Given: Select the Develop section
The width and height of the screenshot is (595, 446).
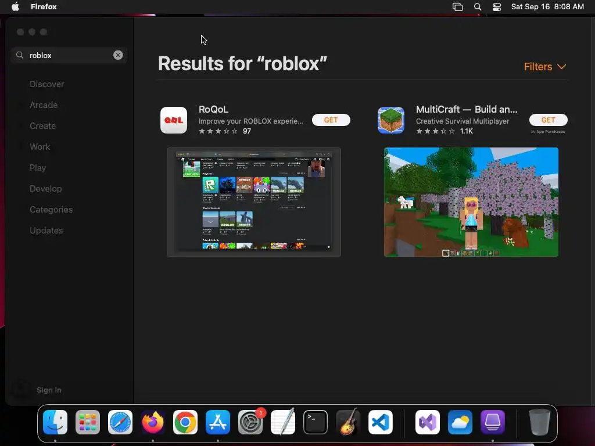Looking at the screenshot, I should click(x=45, y=189).
